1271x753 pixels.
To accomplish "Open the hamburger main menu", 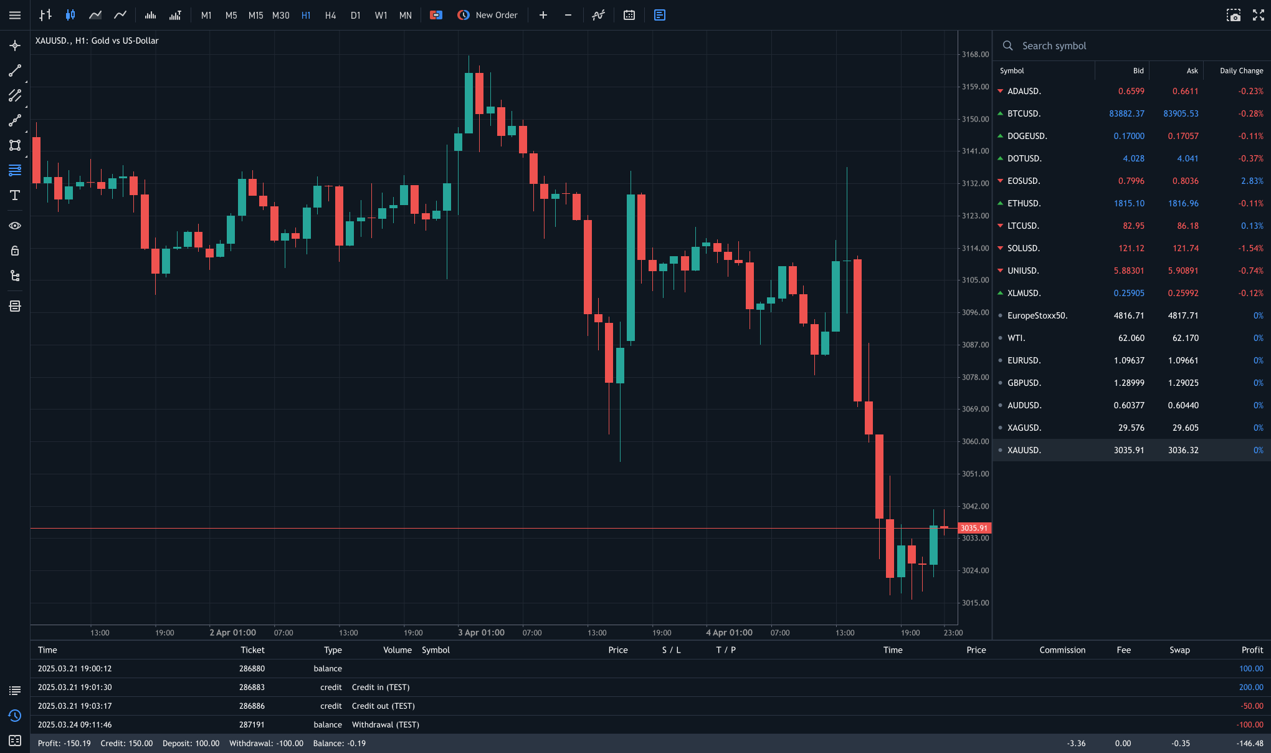I will click(x=15, y=15).
